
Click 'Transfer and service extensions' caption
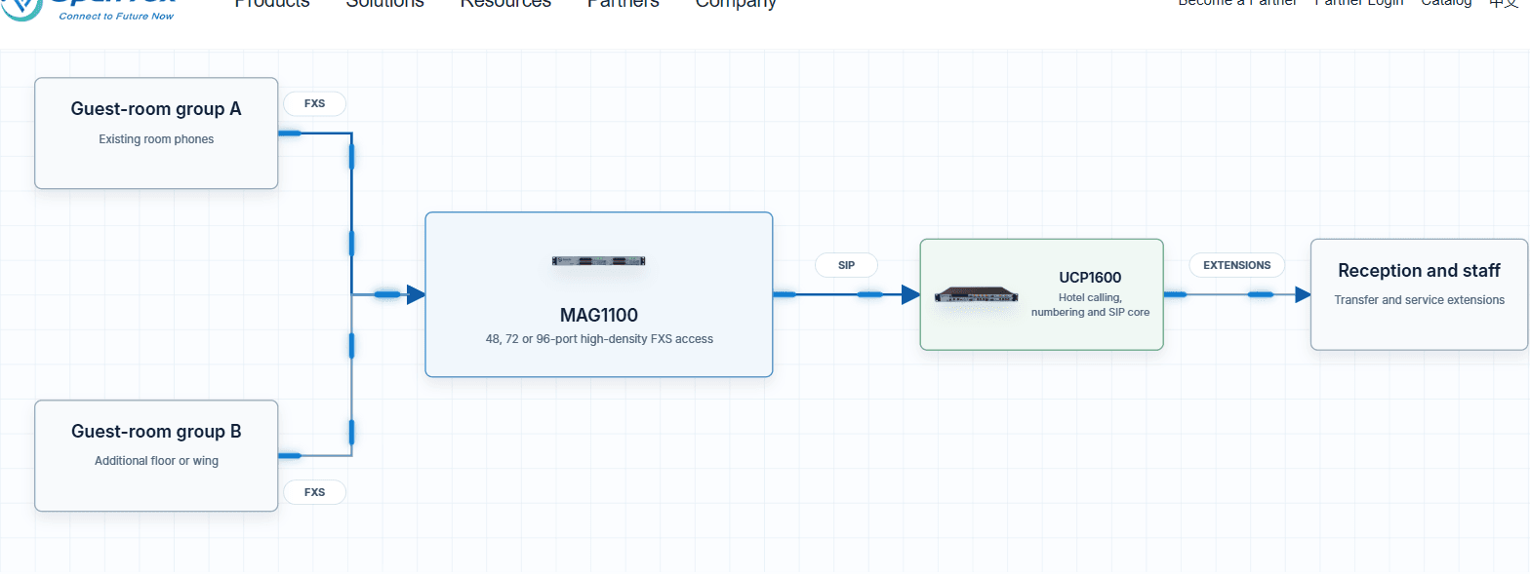pos(1419,300)
